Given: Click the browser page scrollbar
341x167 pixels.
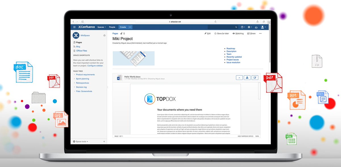Looking at the screenshot, I should [x=270, y=44].
